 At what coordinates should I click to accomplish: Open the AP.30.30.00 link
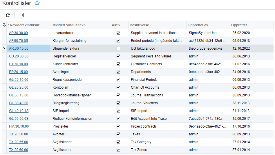(18, 33)
